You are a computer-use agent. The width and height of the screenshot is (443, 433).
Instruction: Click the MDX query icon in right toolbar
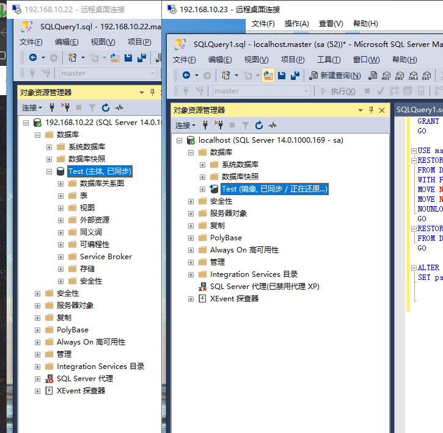(x=386, y=76)
